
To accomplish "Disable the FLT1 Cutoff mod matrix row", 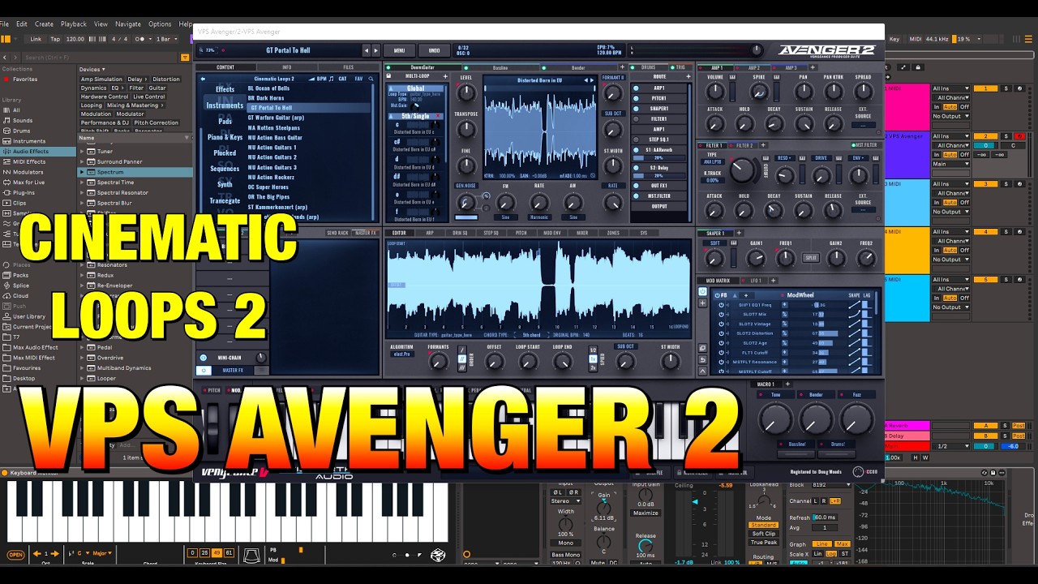I will coord(722,353).
